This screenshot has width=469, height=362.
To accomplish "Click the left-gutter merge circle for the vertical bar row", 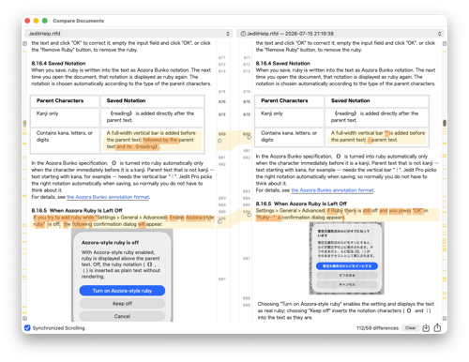I will [x=219, y=141].
